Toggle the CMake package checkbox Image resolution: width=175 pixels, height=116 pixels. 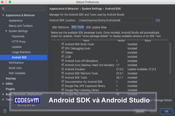pos(63,52)
